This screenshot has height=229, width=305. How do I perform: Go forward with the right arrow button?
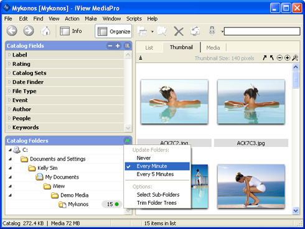coord(29,31)
